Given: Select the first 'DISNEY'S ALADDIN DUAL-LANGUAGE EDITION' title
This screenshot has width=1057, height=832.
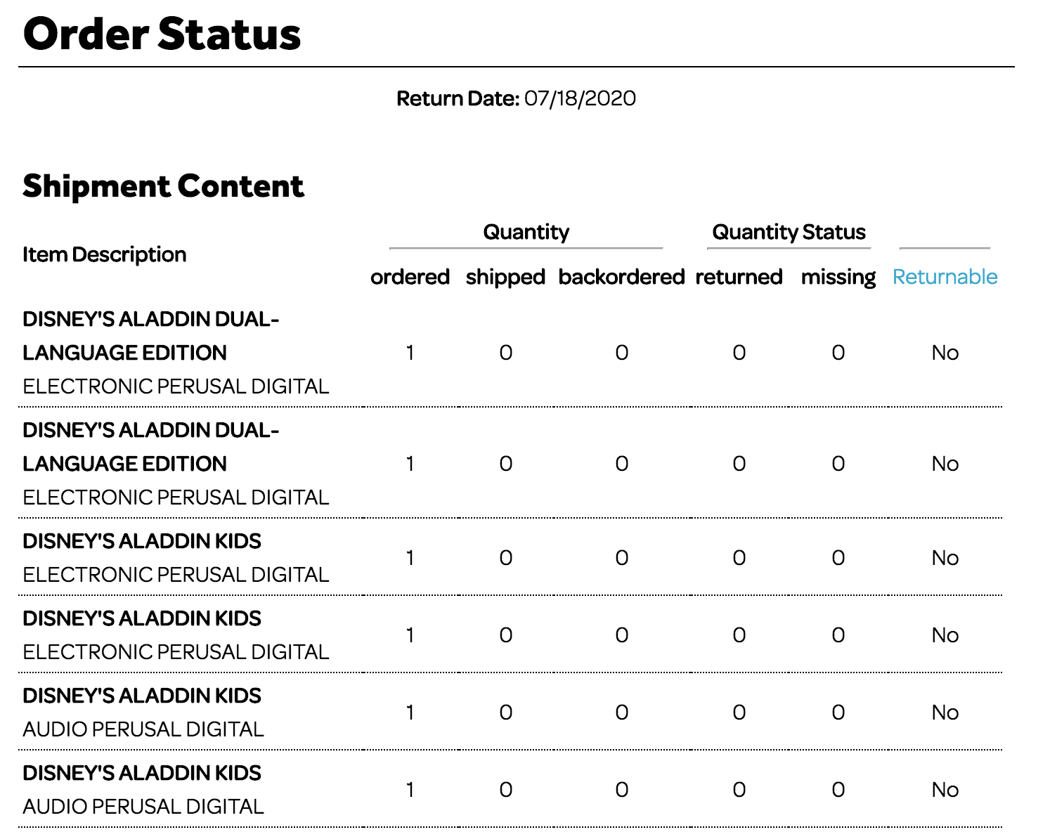Looking at the screenshot, I should [x=151, y=336].
